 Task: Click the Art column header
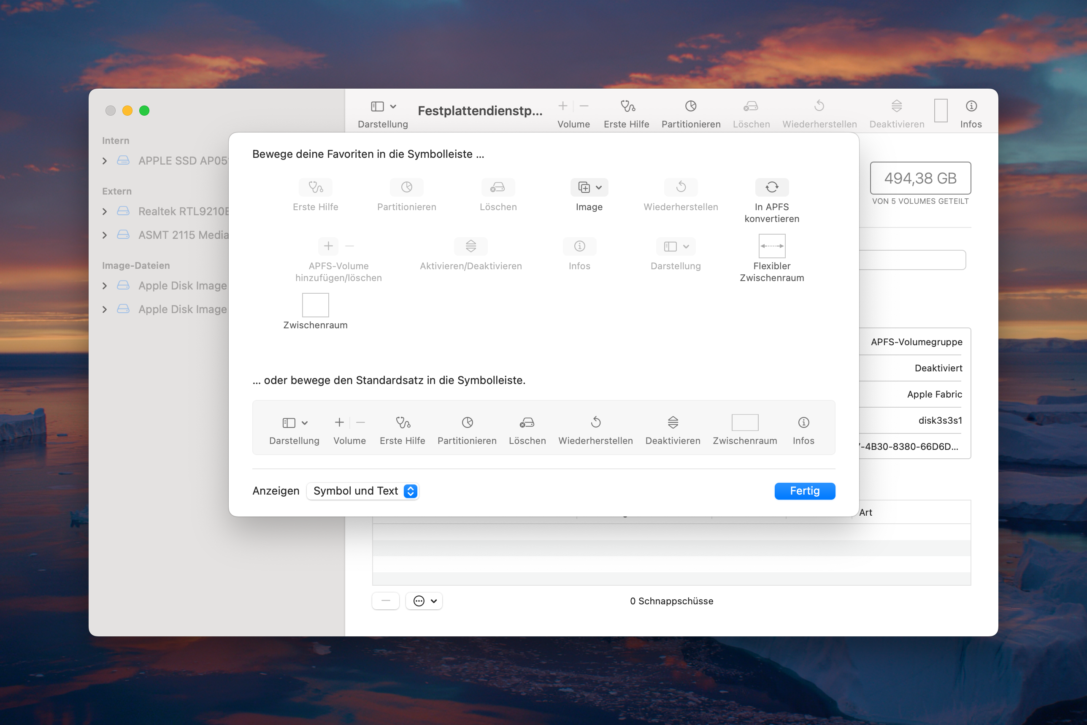pos(865,512)
